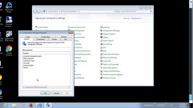The height and width of the screenshot is (108, 193).
Task: Launch Spybot-S&D Start Center shortcut
Action: pyautogui.click(x=9, y=36)
